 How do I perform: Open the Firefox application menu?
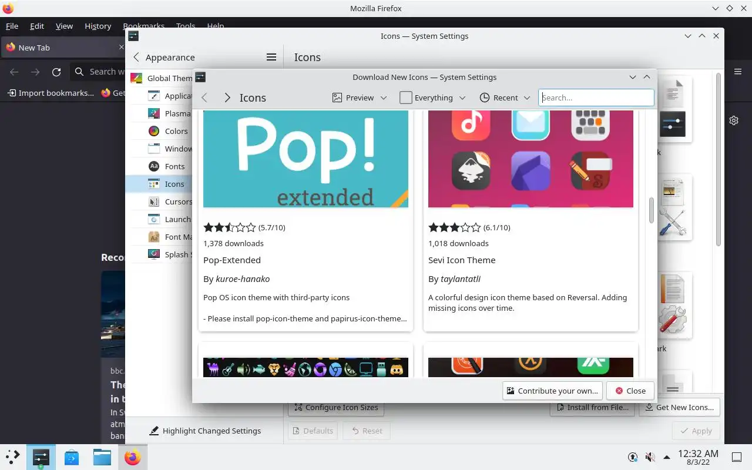(738, 72)
